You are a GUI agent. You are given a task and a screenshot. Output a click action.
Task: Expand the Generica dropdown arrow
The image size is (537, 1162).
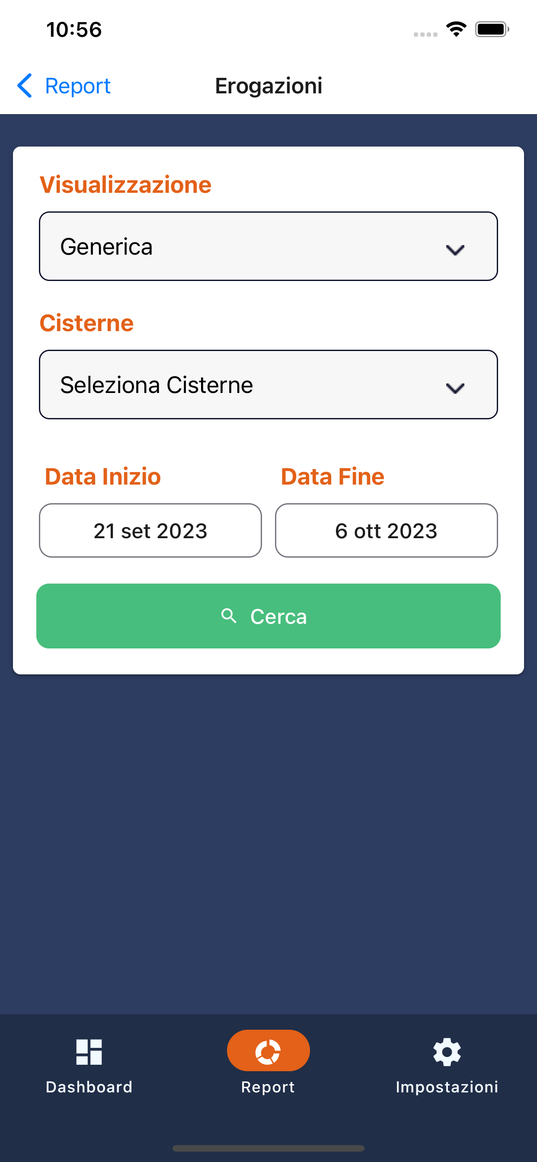coord(455,250)
